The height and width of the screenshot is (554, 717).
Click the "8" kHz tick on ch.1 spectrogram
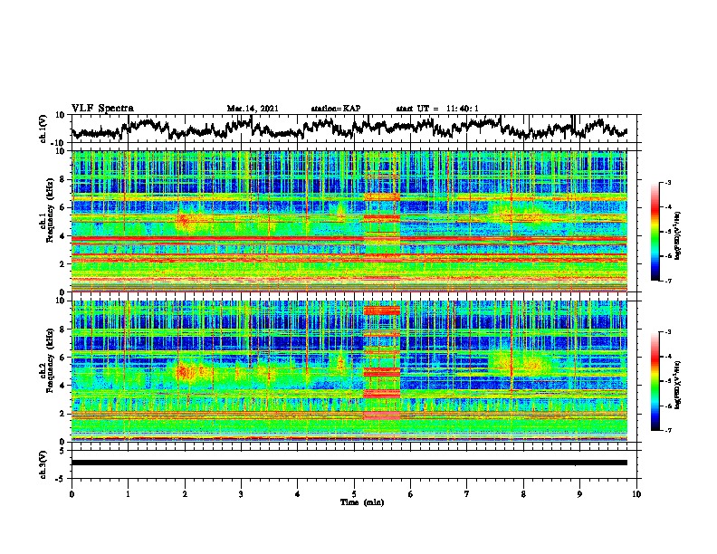63,179
